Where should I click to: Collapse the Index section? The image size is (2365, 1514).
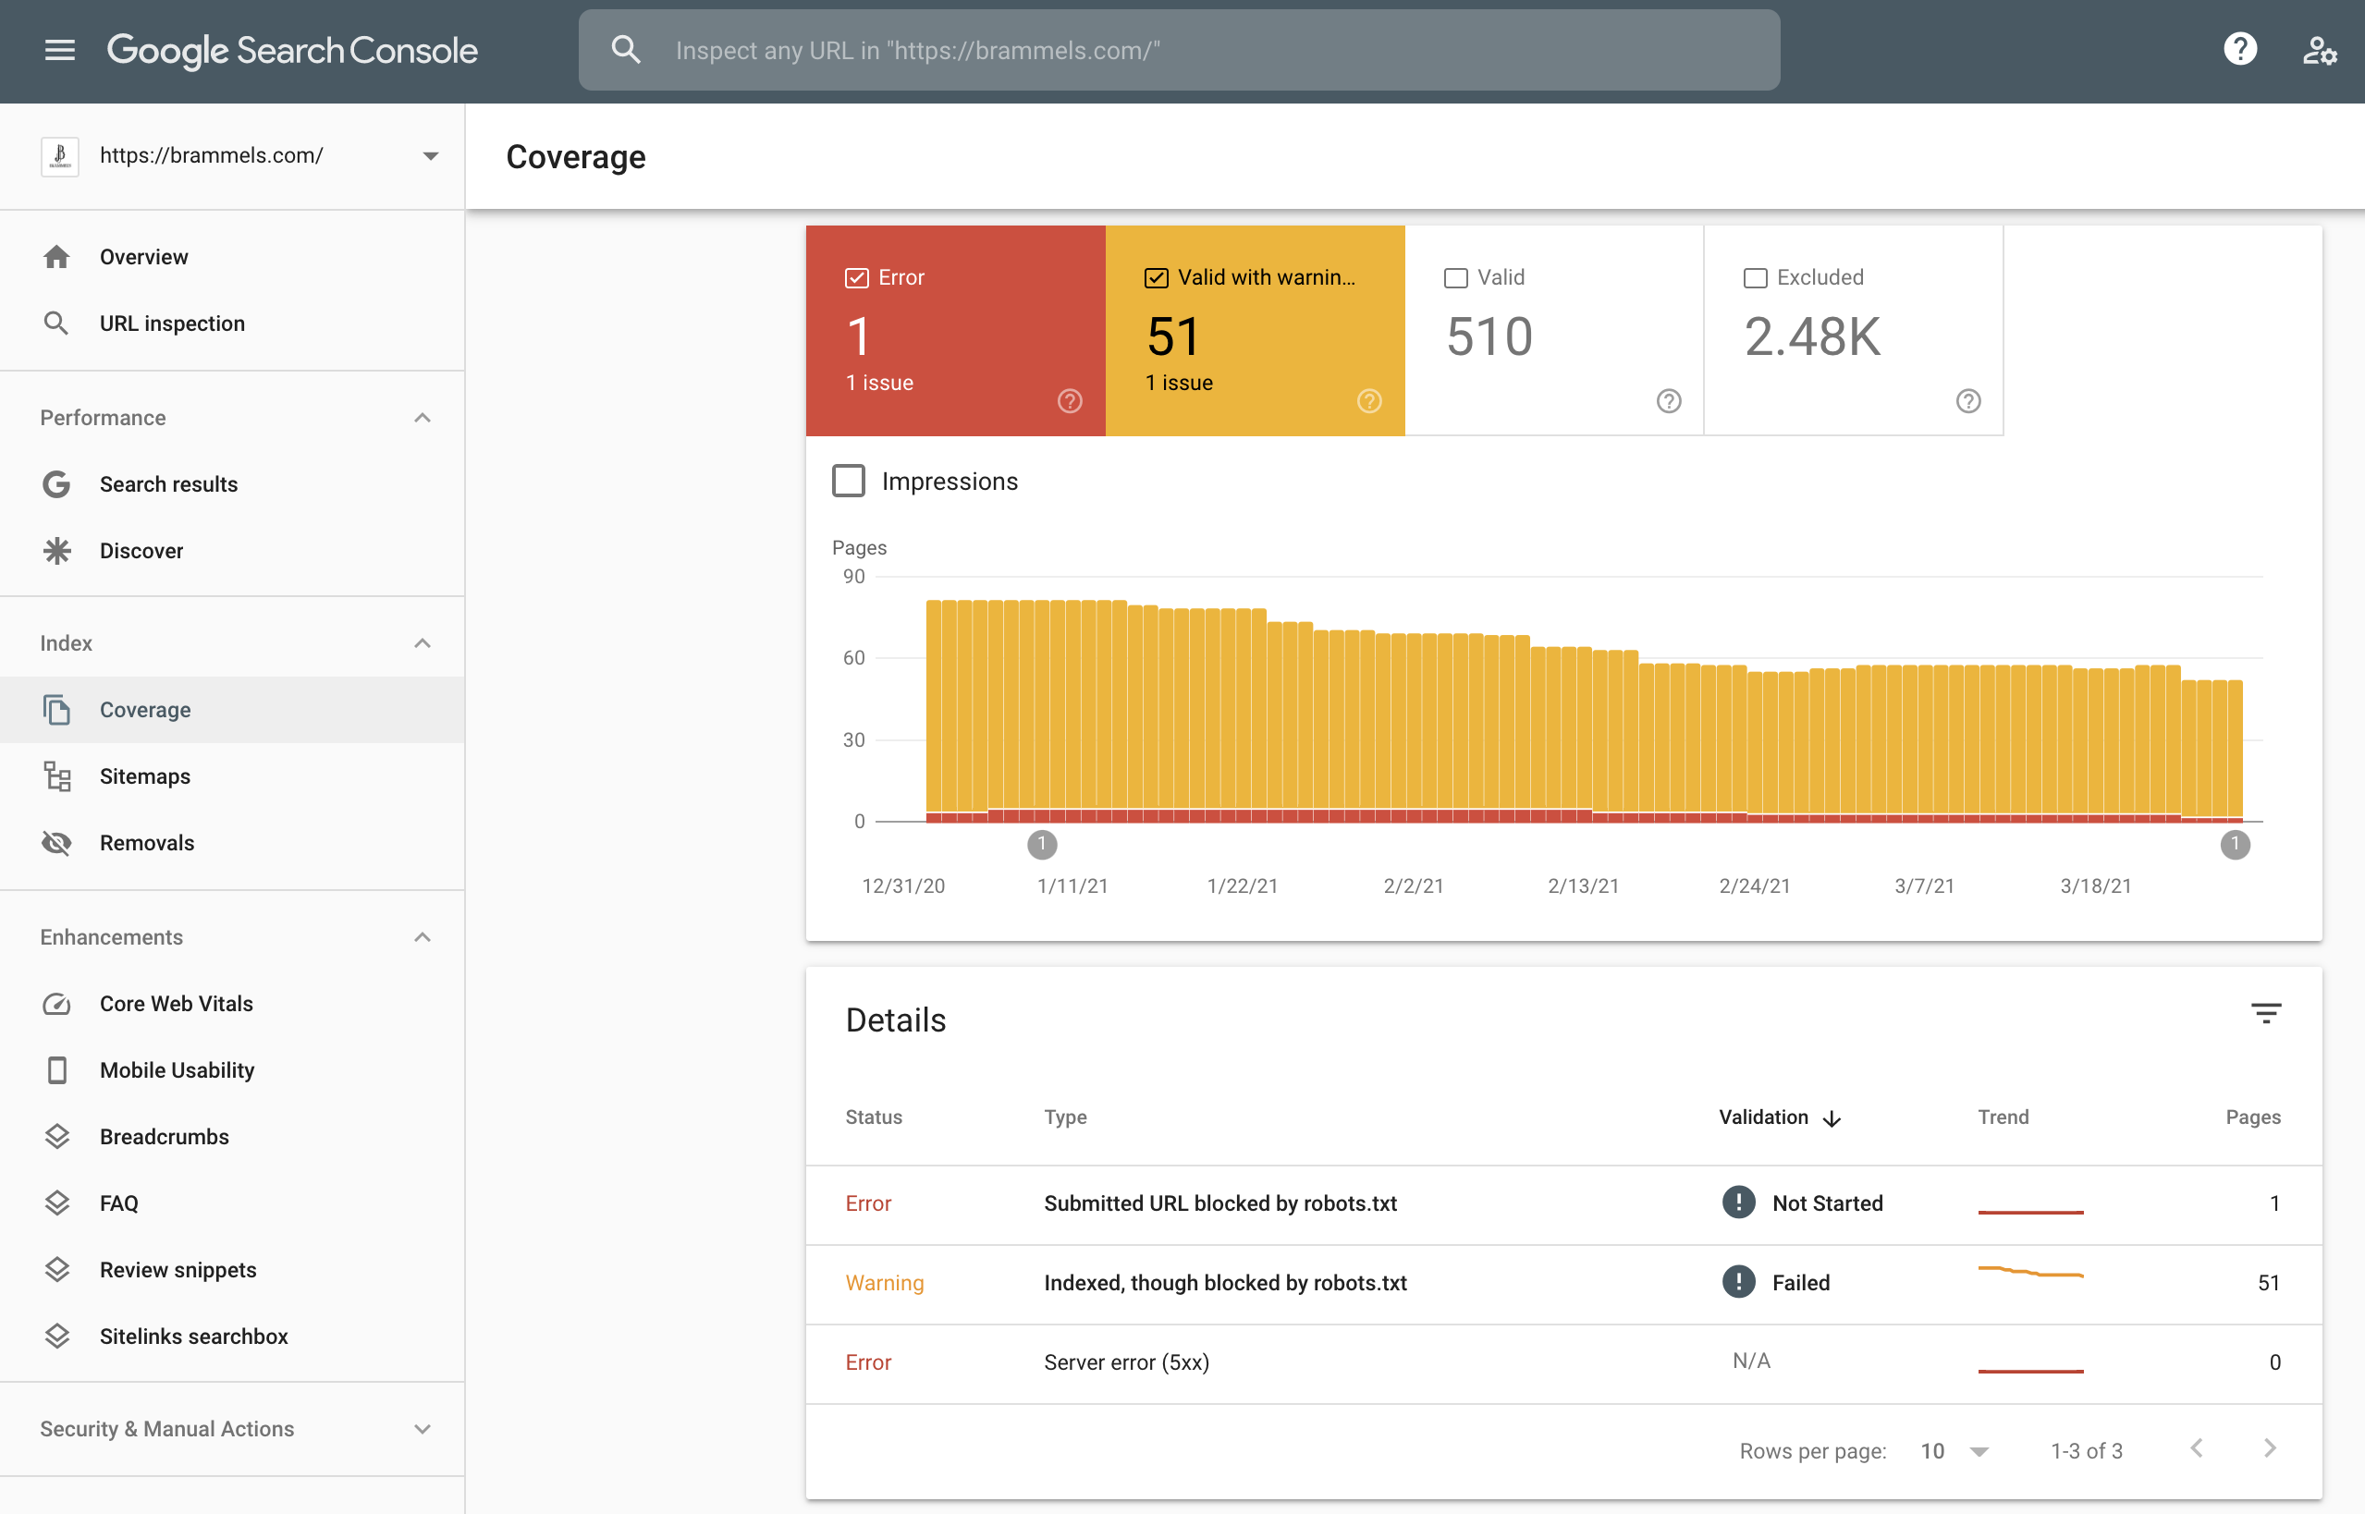pos(423,643)
